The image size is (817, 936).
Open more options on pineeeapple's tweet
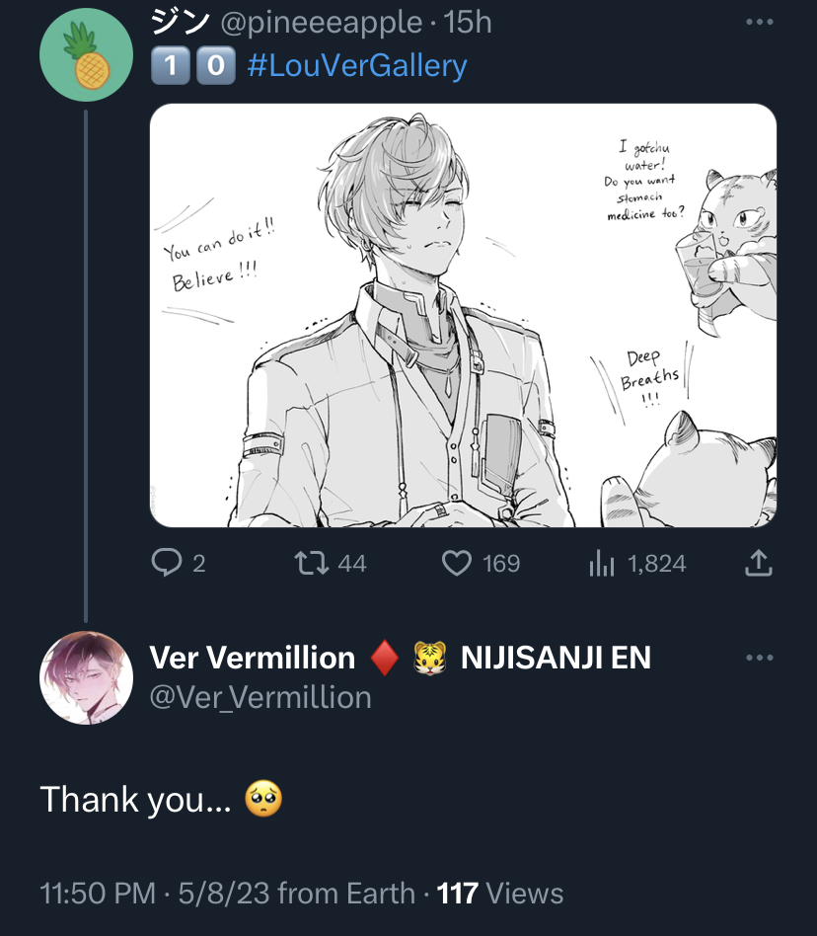point(760,23)
